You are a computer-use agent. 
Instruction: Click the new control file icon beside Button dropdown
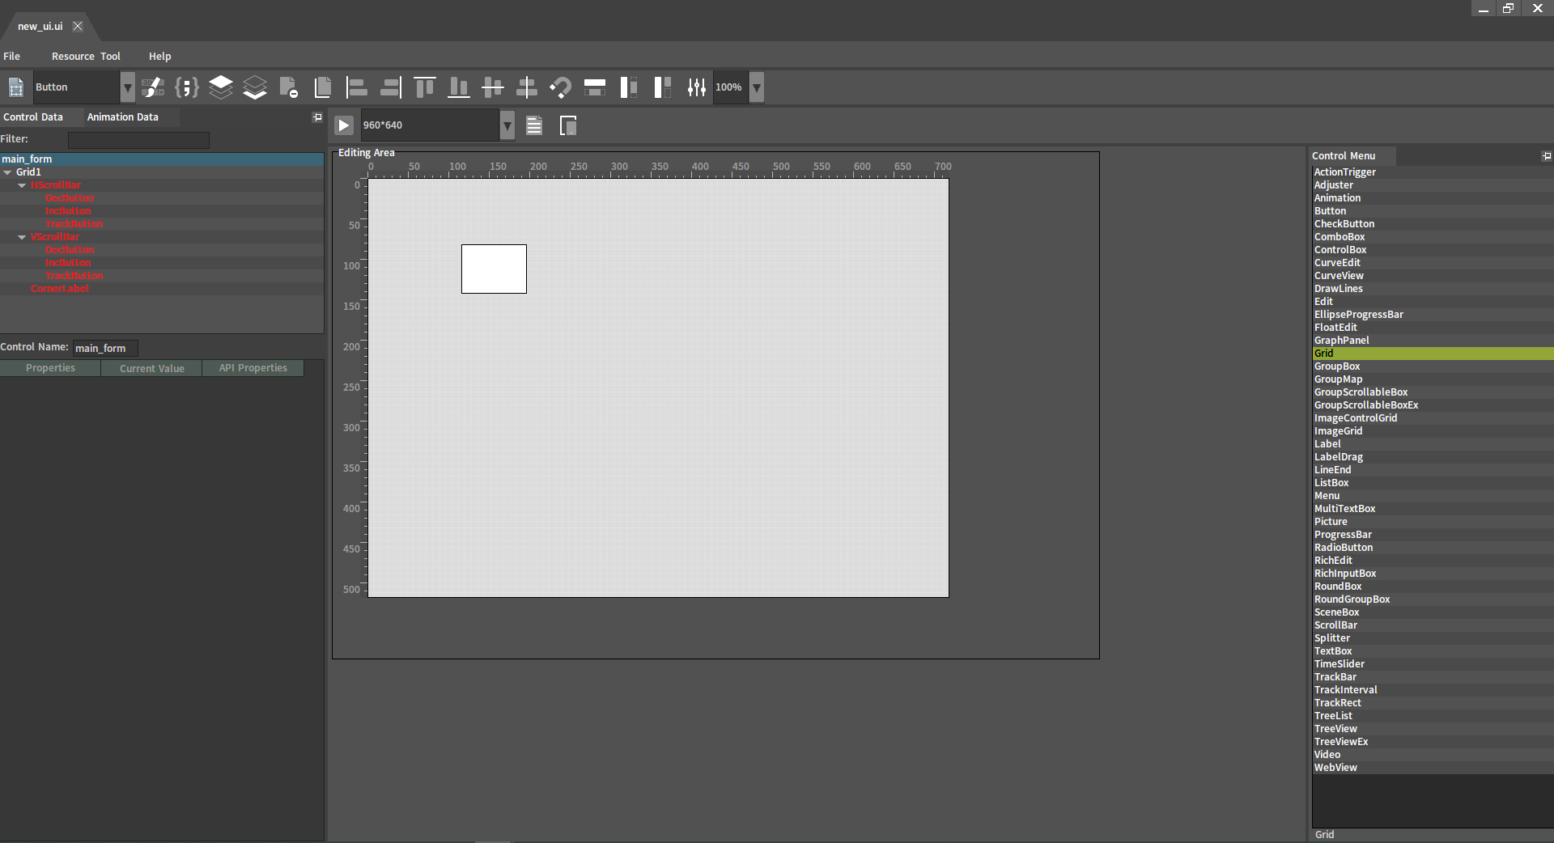[15, 87]
